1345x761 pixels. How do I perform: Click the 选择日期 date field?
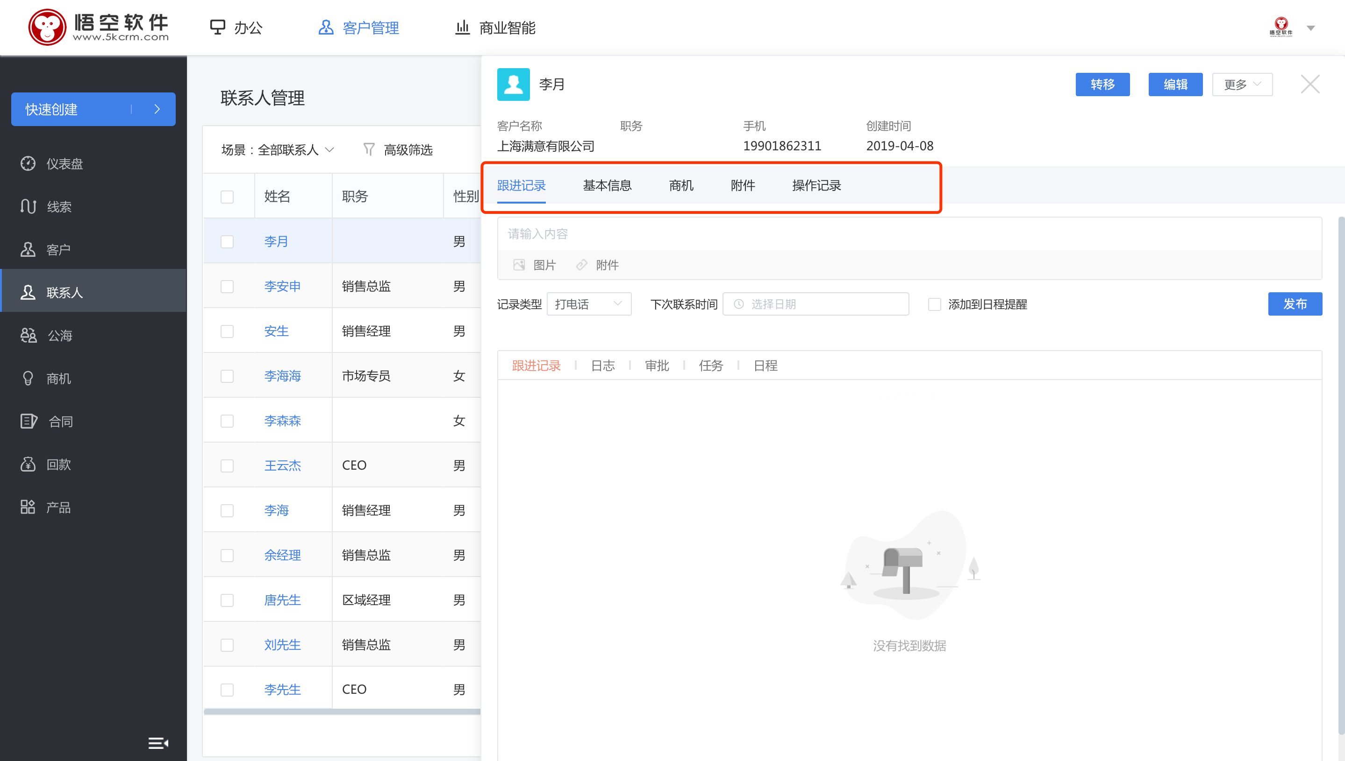816,304
